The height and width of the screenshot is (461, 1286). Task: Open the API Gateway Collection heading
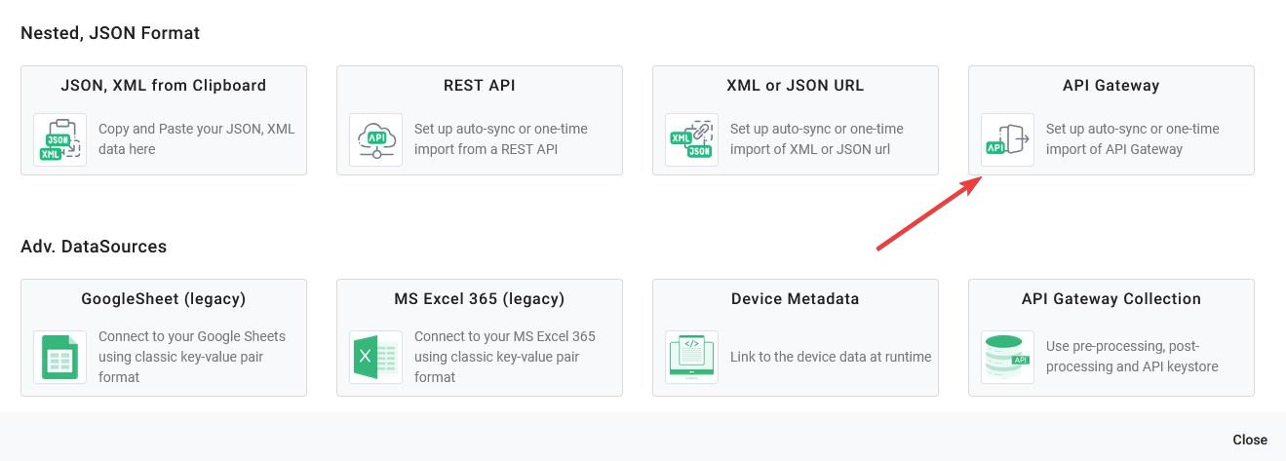tap(1111, 299)
